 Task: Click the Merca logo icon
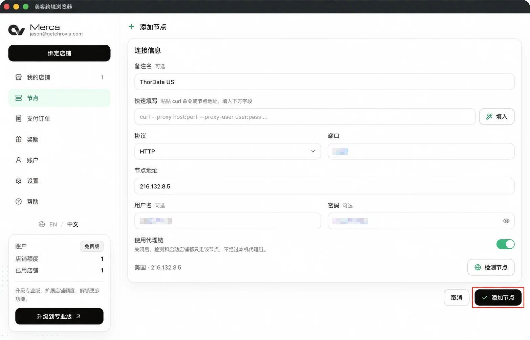(17, 30)
